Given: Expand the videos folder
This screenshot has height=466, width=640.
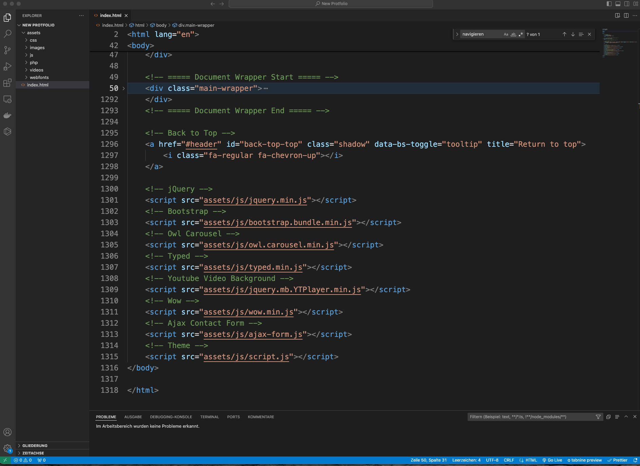Looking at the screenshot, I should [x=52, y=70].
